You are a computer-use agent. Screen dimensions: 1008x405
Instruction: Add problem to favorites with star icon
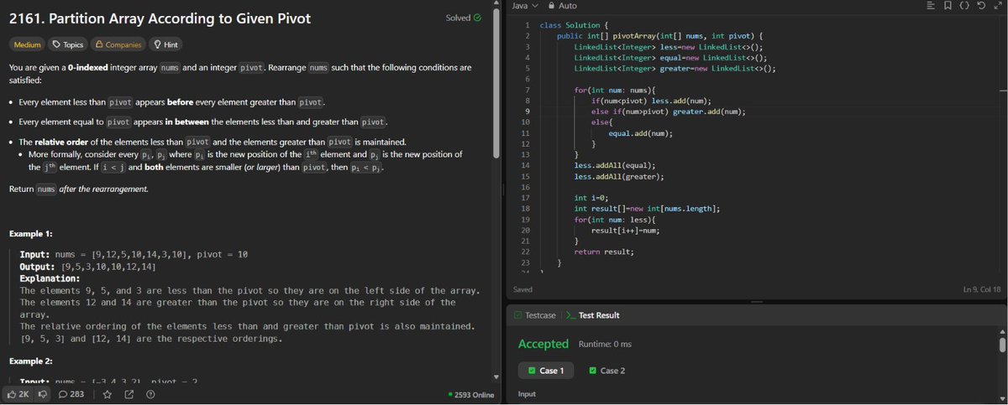pos(107,394)
